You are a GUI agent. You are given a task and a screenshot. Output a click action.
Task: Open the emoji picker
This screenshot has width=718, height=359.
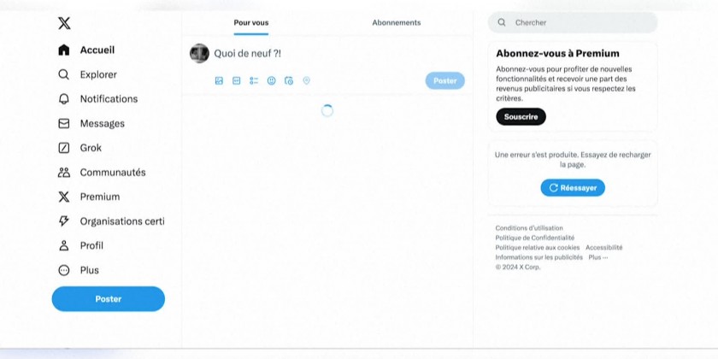coord(272,80)
